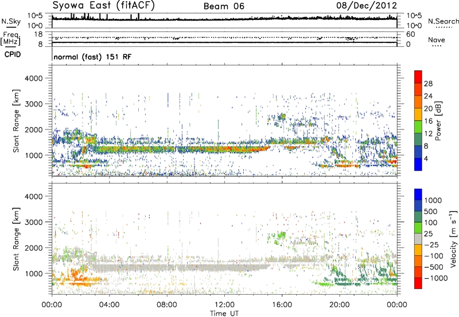
Task: Click the "N.Search" legend label
Action: 443,21
